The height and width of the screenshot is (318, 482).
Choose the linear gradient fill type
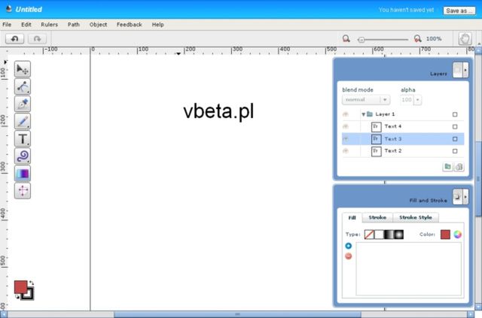(389, 235)
